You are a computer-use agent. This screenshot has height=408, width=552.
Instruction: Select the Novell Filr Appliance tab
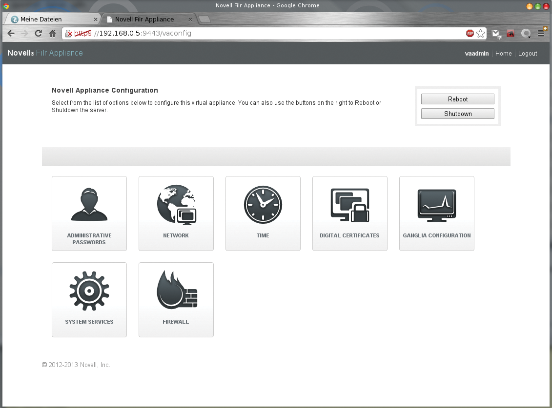tap(144, 19)
